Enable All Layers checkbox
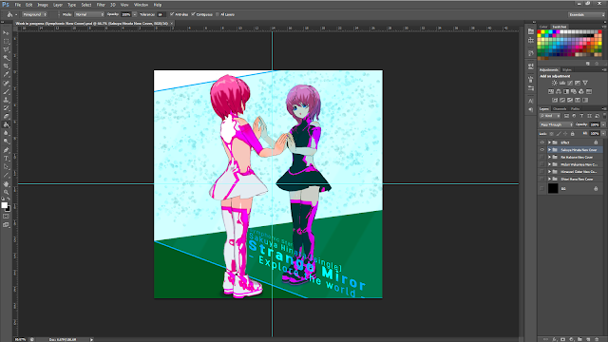 point(218,14)
